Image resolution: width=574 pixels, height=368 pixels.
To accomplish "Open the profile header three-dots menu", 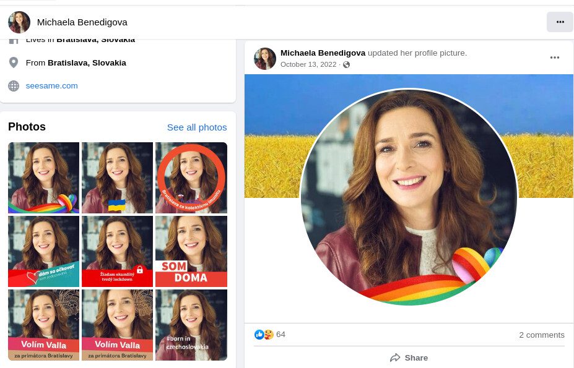I will tap(560, 22).
